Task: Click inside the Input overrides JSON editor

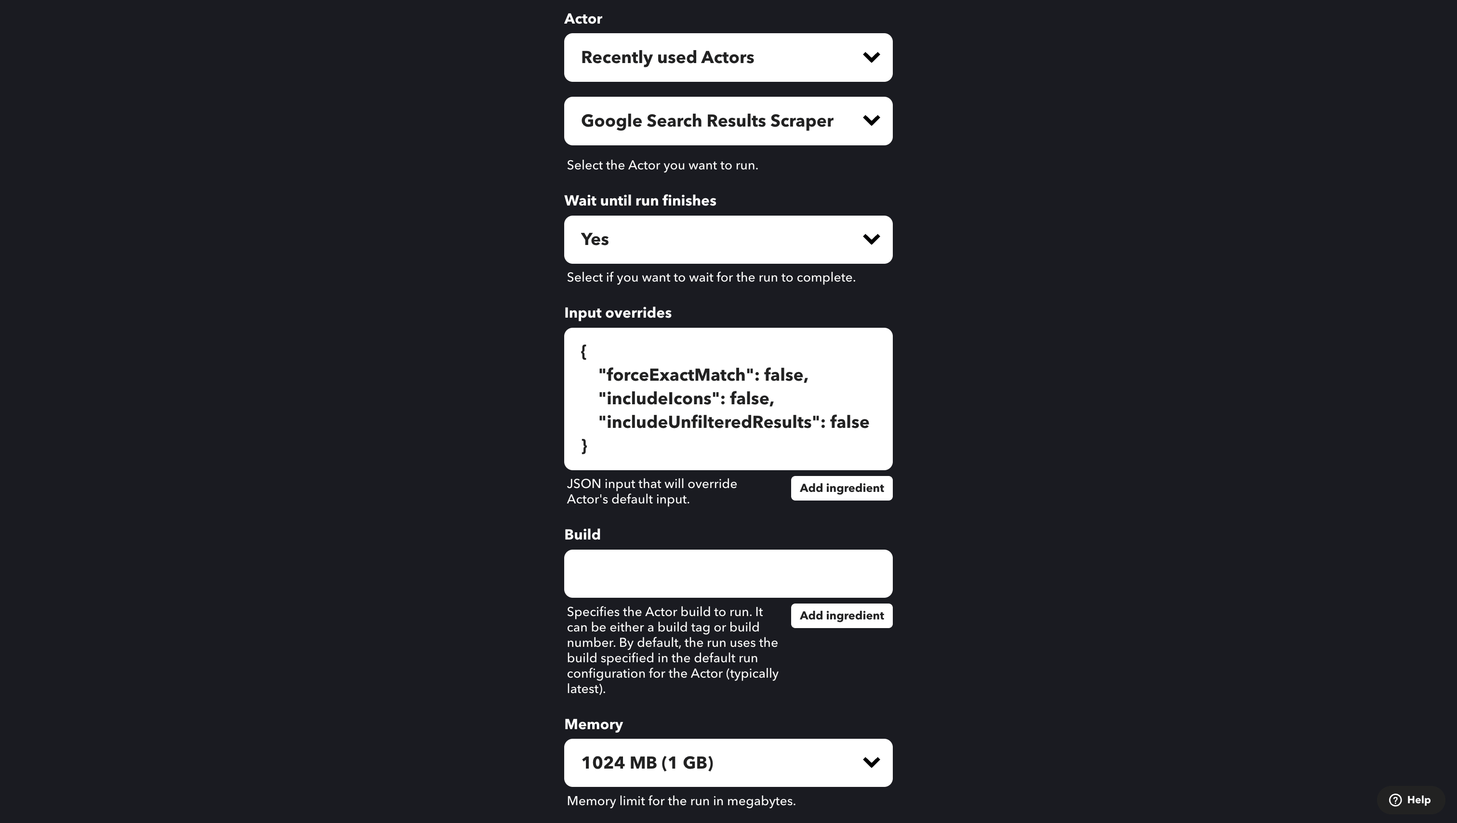Action: click(x=728, y=399)
